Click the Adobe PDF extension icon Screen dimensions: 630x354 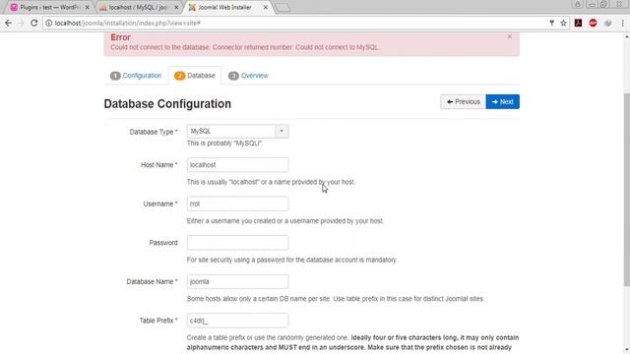click(x=578, y=24)
